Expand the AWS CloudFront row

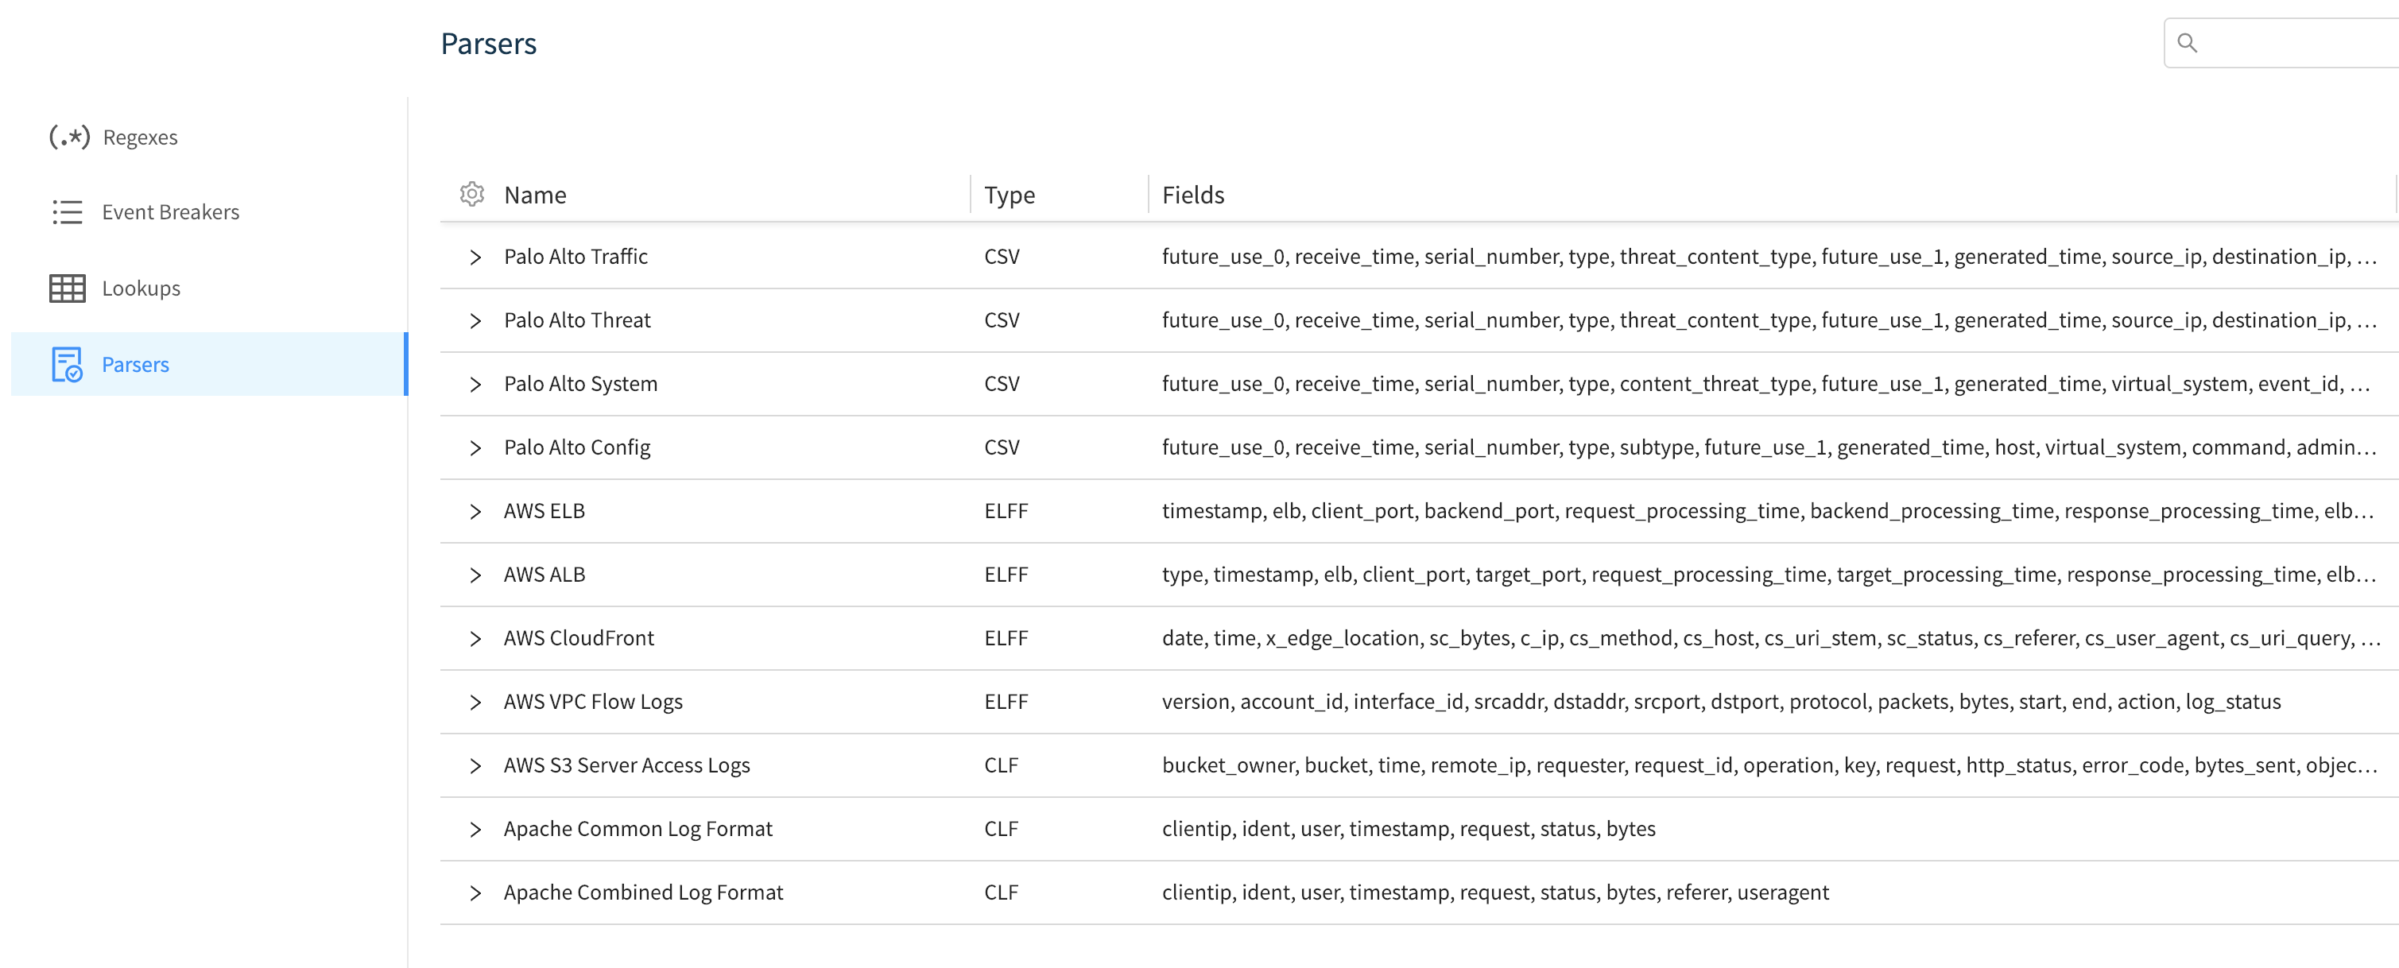(476, 637)
